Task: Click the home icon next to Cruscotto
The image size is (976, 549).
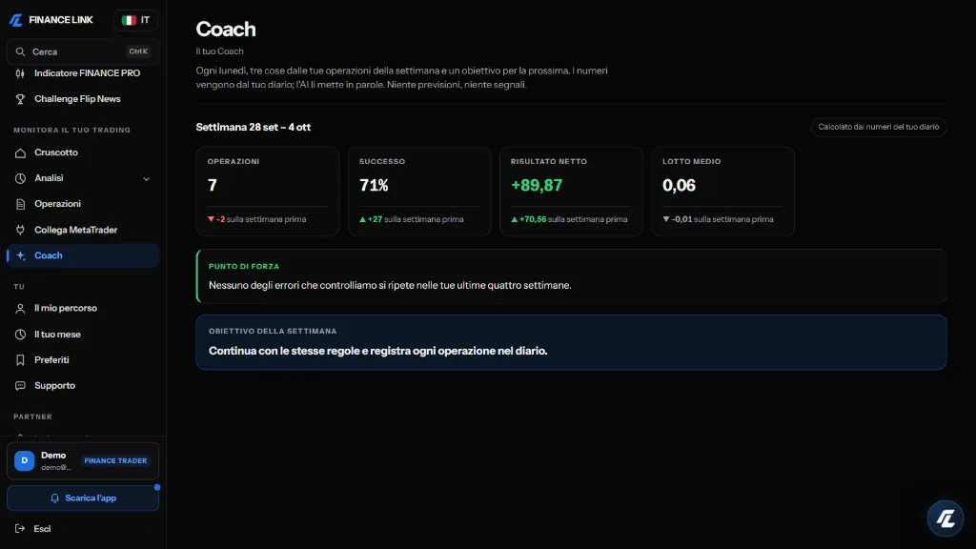Action: click(x=21, y=152)
